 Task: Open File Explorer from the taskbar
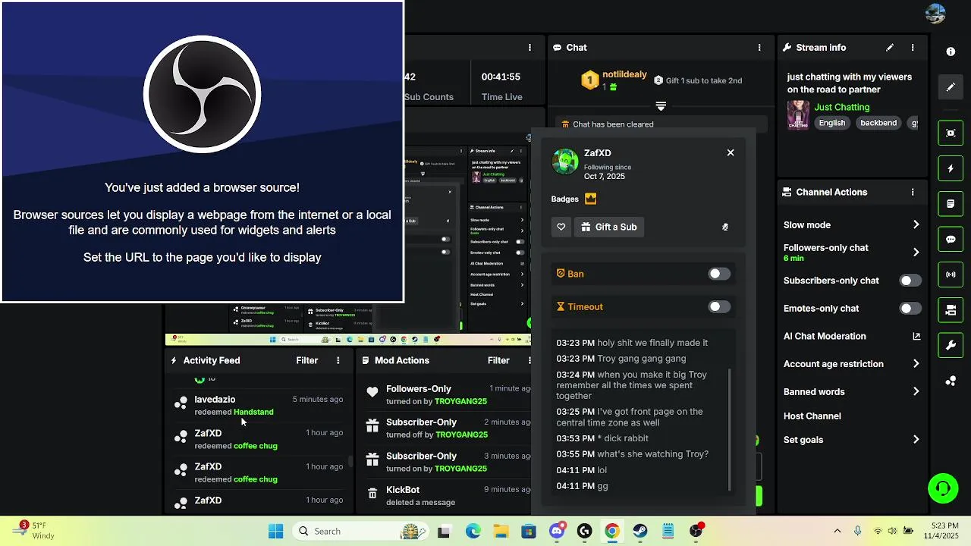coord(501,531)
